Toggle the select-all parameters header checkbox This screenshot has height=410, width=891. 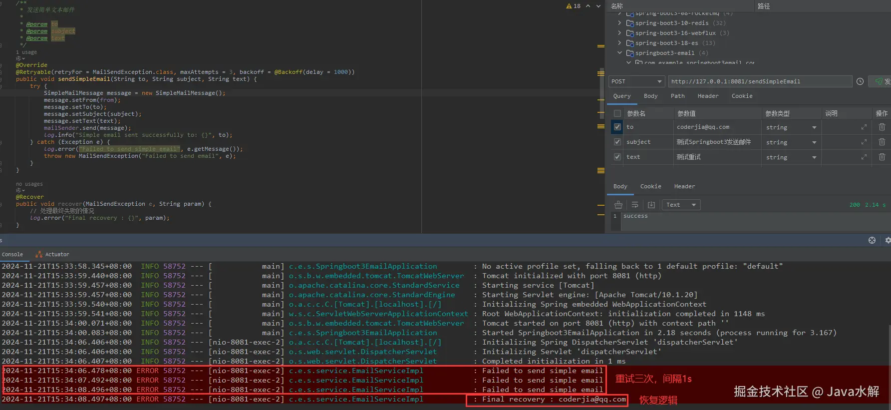(617, 113)
